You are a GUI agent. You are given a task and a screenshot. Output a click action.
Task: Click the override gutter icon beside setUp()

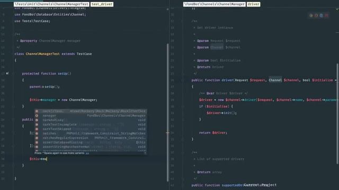[7, 73]
